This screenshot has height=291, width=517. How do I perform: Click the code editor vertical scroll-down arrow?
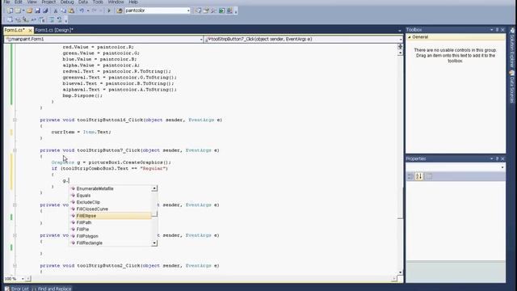pyautogui.click(x=401, y=272)
